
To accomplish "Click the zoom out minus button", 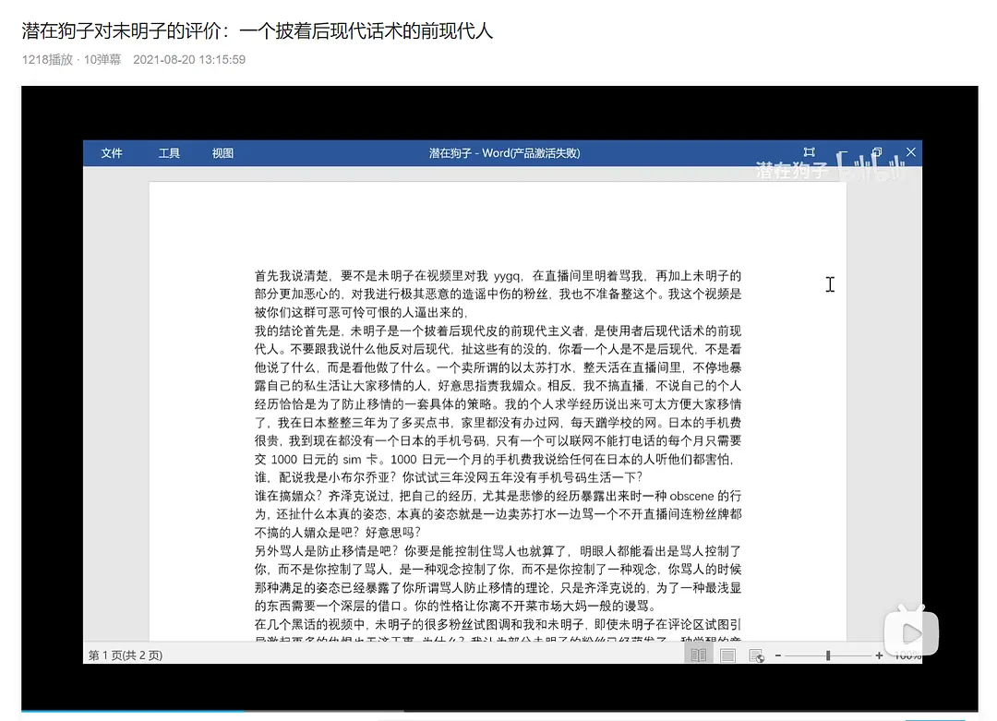I will (778, 655).
